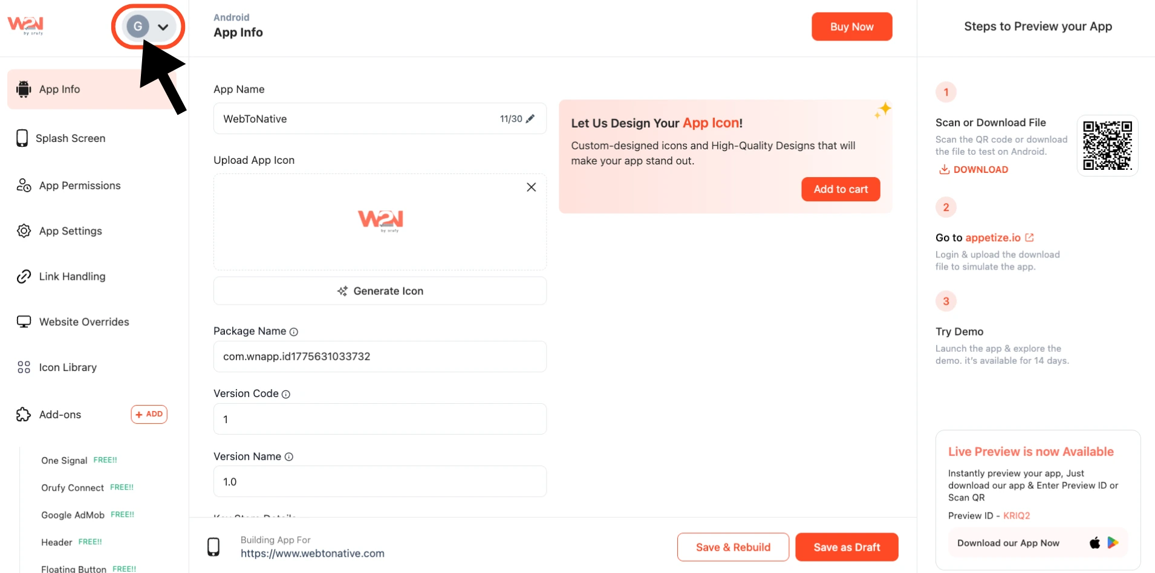The height and width of the screenshot is (573, 1155).
Task: Click the pencil icon to edit App Name
Action: (530, 119)
